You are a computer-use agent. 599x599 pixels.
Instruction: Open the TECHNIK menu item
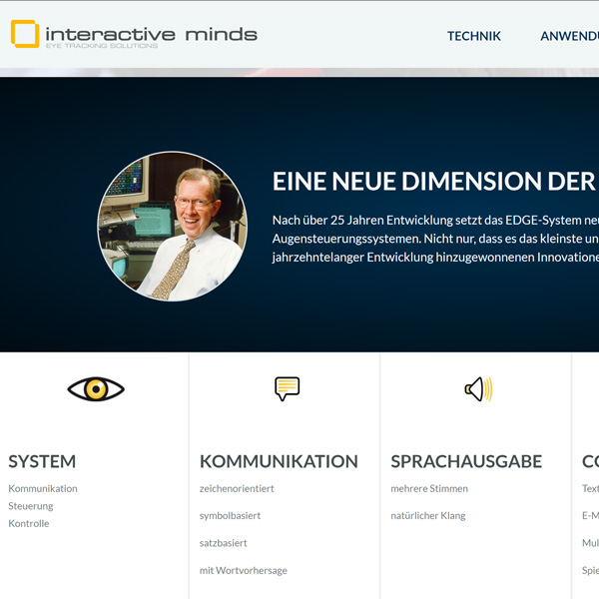[474, 36]
